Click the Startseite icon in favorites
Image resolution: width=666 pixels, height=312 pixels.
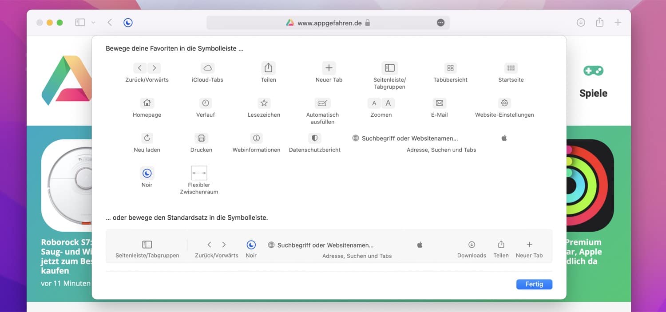tap(511, 68)
